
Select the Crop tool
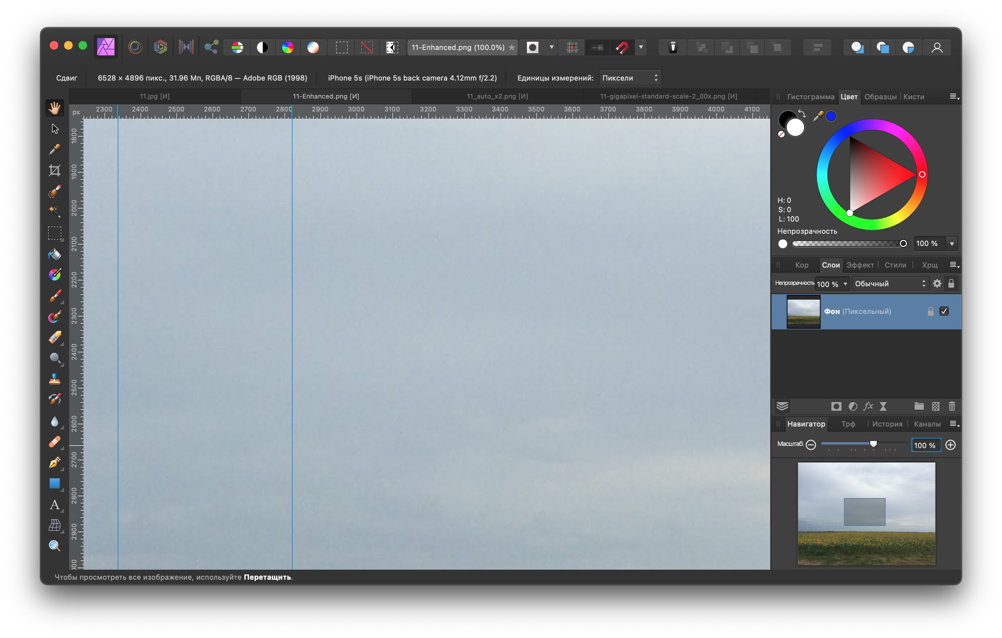pos(54,170)
